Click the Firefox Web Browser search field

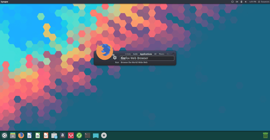coord(147,58)
